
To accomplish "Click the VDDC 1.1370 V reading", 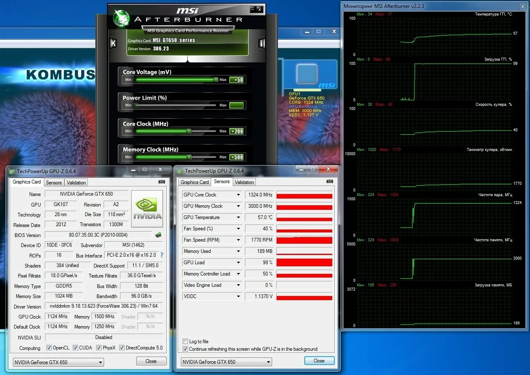I will (260, 296).
